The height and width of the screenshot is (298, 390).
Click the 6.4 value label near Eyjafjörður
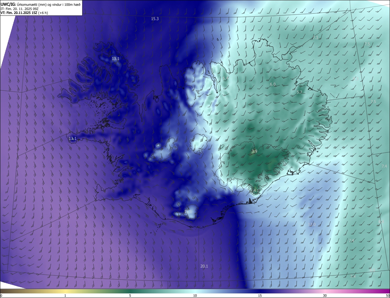click(225, 78)
